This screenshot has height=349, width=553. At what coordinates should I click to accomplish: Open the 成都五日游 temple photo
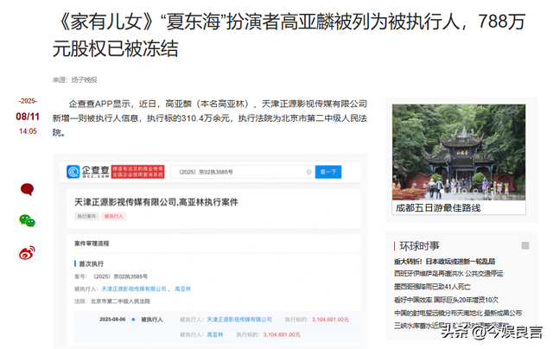(x=459, y=152)
